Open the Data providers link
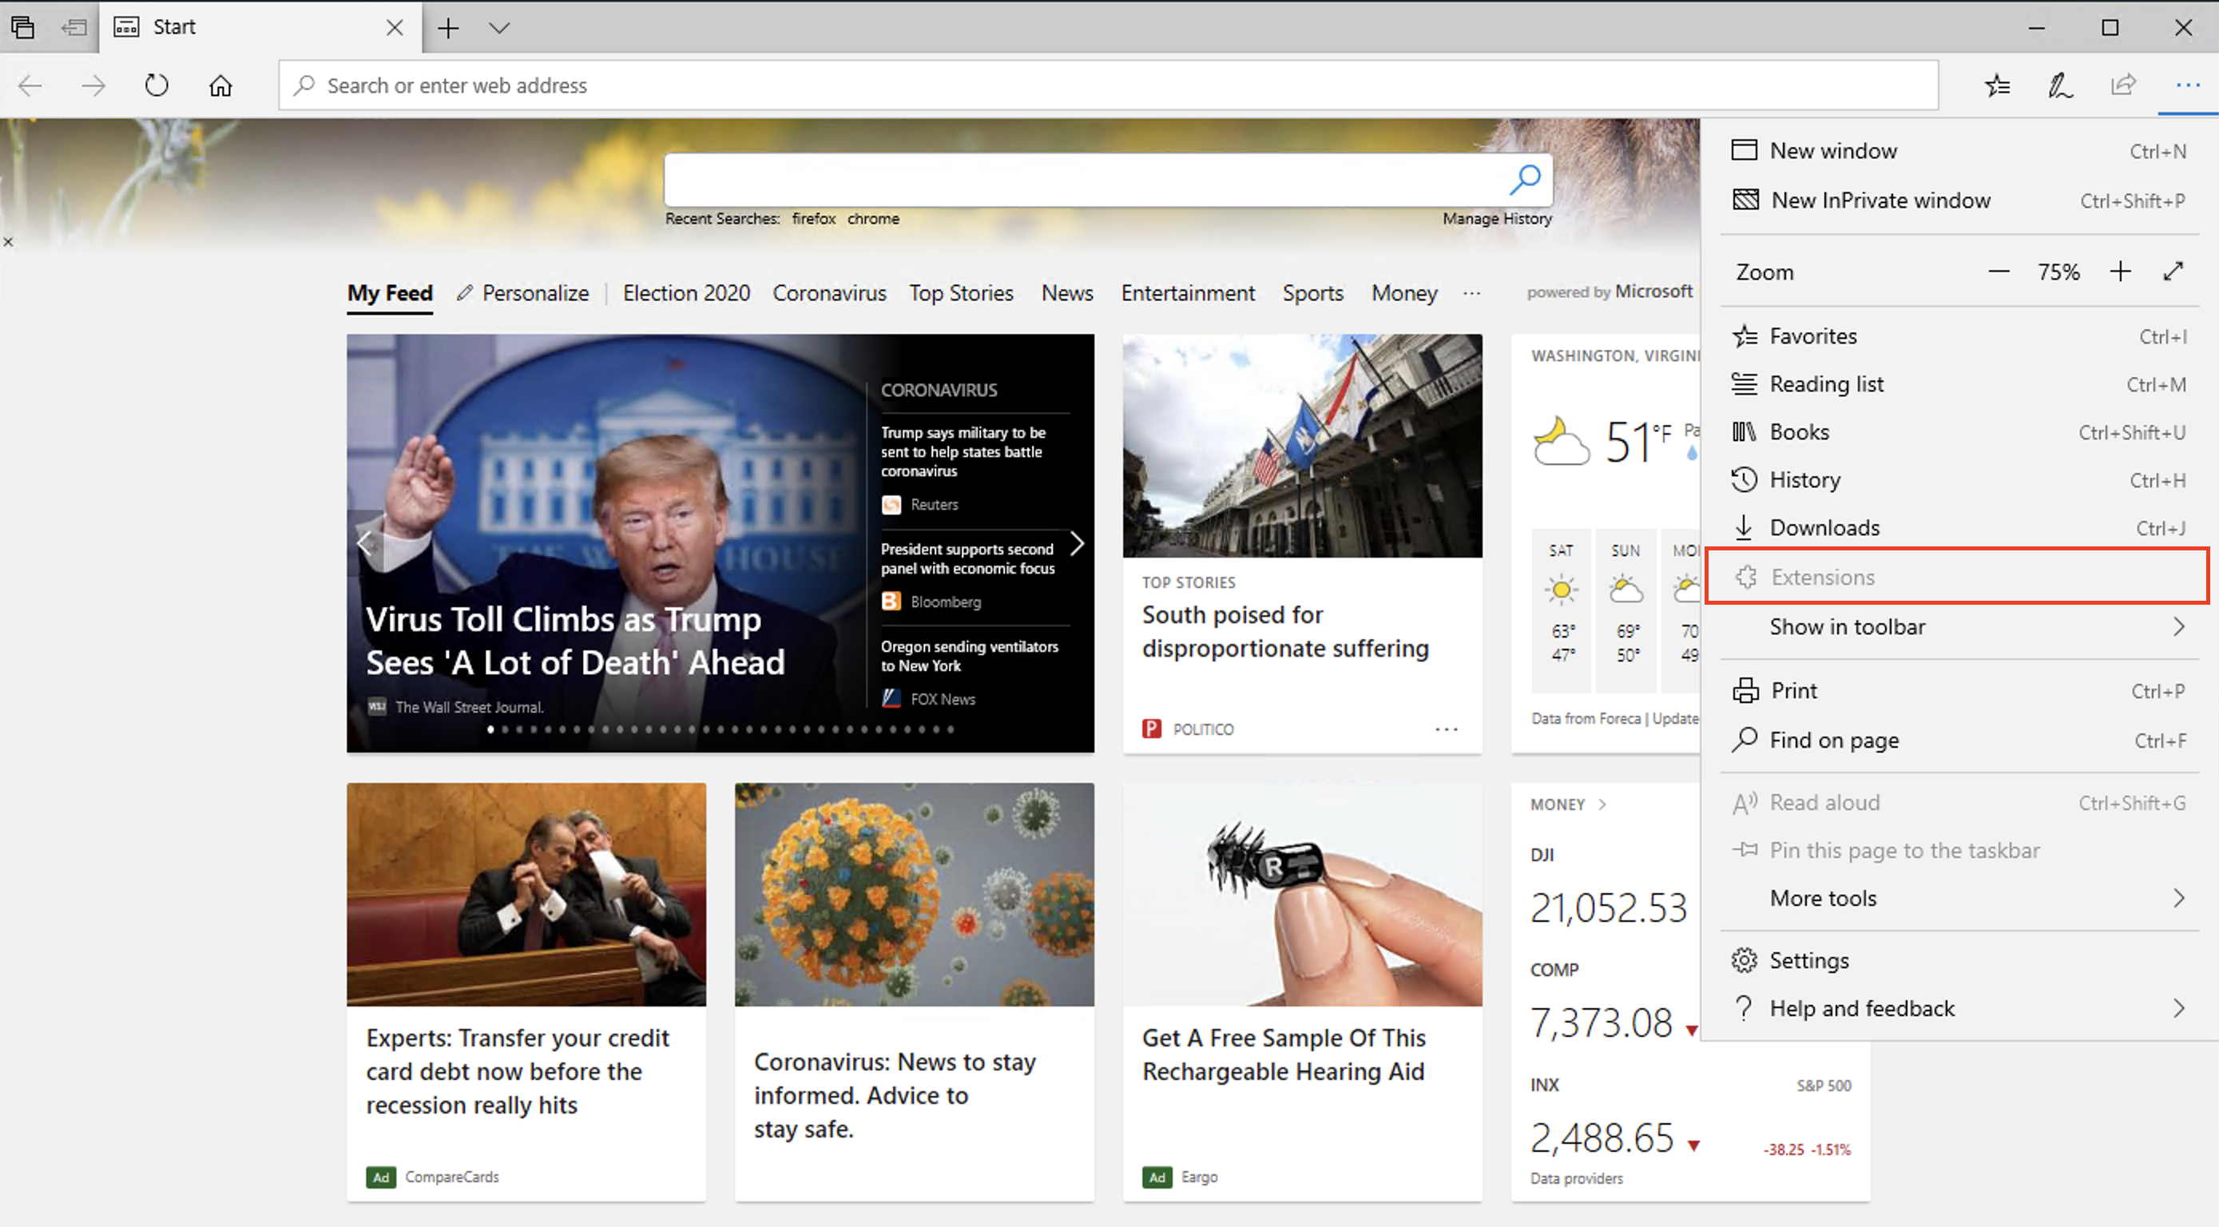Viewport: 2219px width, 1227px height. point(1577,1179)
